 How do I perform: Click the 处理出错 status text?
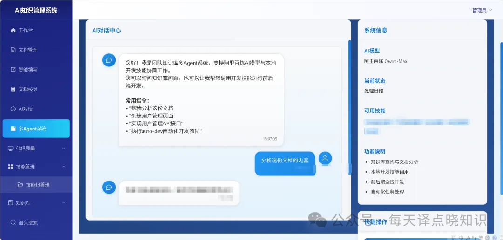(x=374, y=91)
